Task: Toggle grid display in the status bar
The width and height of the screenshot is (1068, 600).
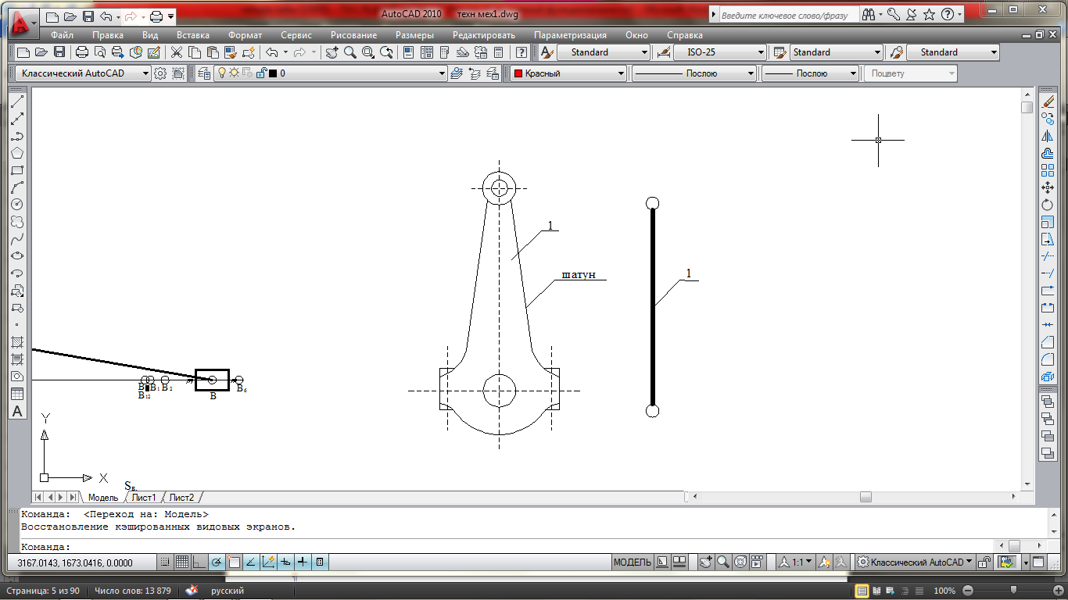Action: tap(181, 562)
